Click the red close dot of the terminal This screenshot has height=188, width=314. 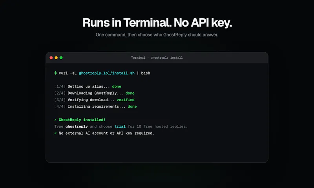[x=51, y=58]
